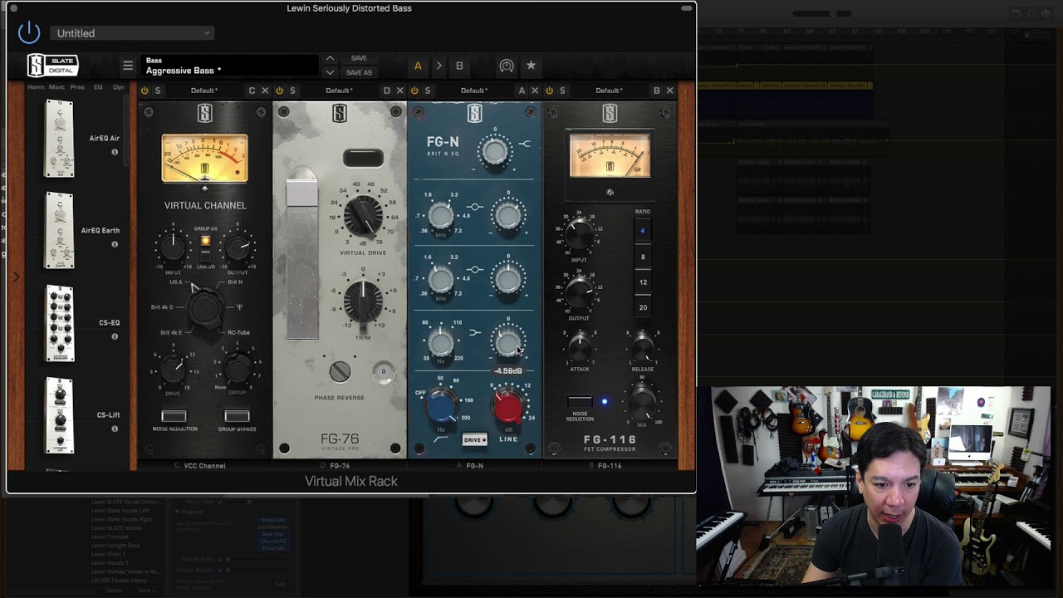Image resolution: width=1063 pixels, height=598 pixels.
Task: Go to previous preset with up chevron
Action: pyautogui.click(x=330, y=58)
